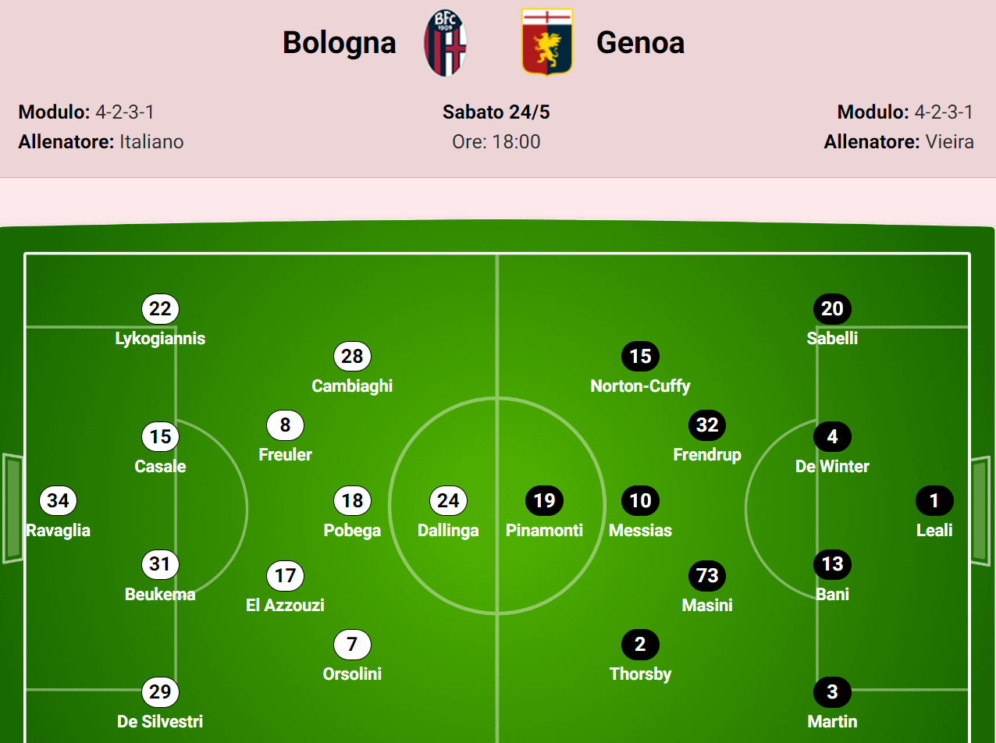Select Orsolini's number 7 badge

(352, 645)
